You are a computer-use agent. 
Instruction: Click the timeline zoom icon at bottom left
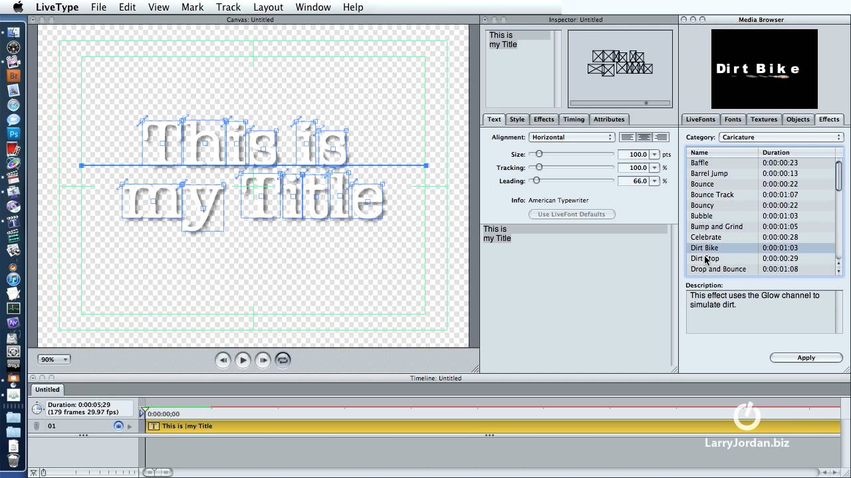click(34, 473)
